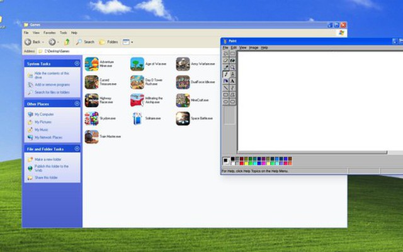The image size is (403, 252).
Task: Select the Cursed Treasure.exe game icon
Action: pyautogui.click(x=92, y=82)
